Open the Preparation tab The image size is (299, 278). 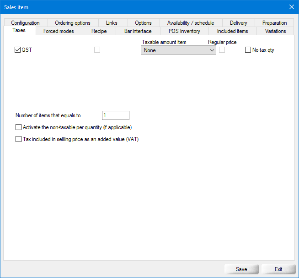click(x=274, y=23)
